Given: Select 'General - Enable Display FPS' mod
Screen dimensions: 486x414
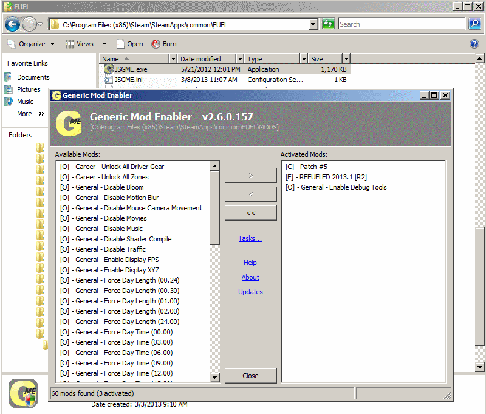Looking at the screenshot, I should 109,260.
